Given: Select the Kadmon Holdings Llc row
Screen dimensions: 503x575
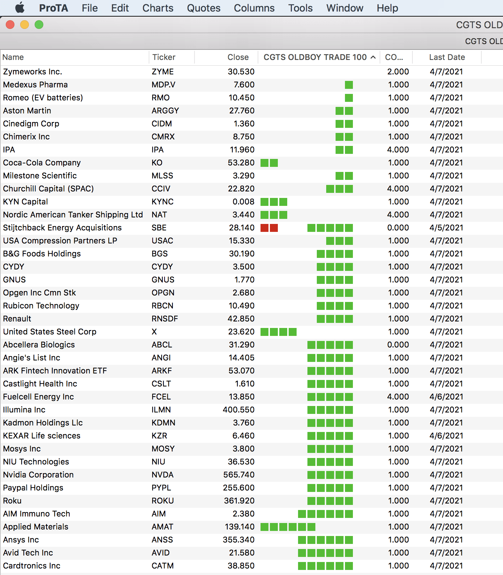Looking at the screenshot, I should [x=251, y=423].
